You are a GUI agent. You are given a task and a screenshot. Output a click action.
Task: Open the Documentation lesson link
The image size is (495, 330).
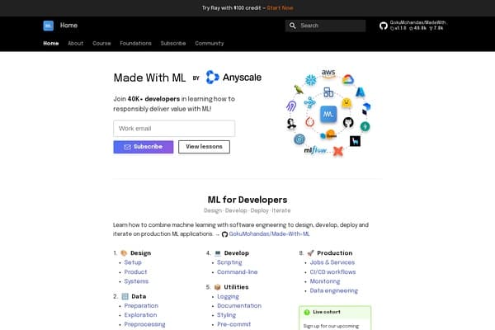pyautogui.click(x=239, y=306)
